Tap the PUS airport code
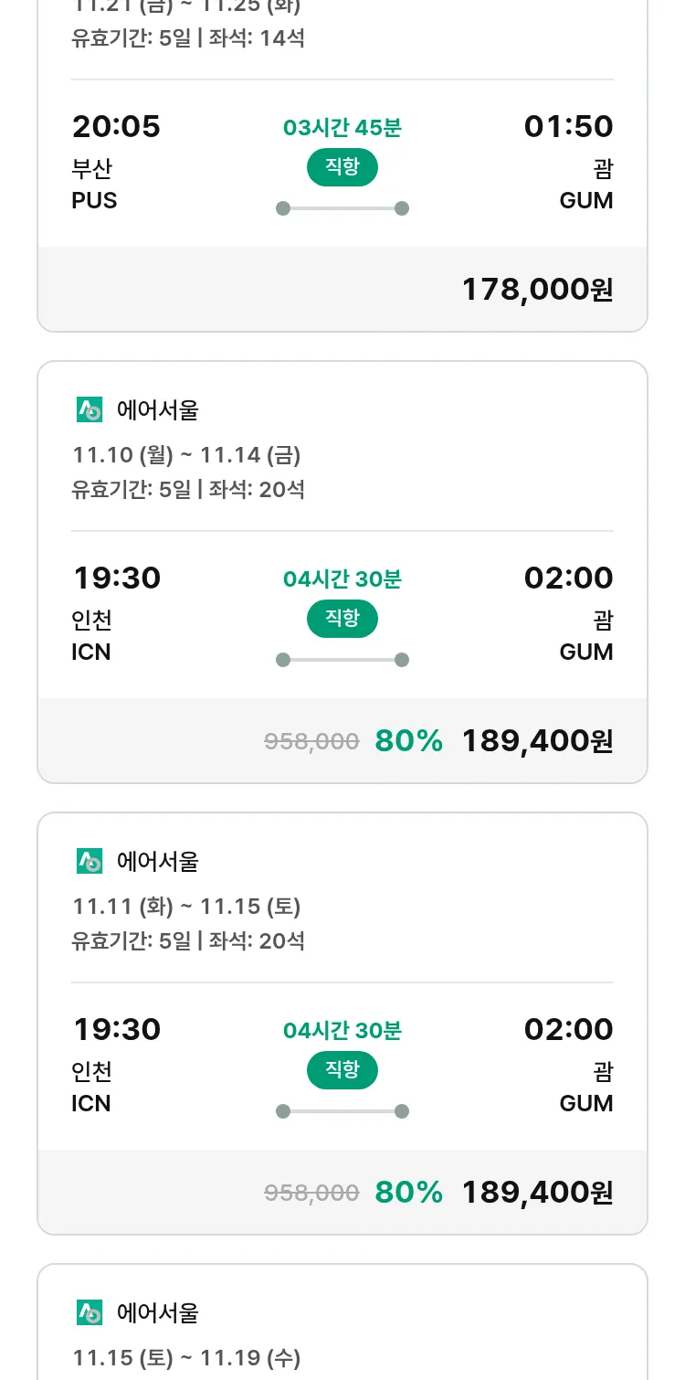The height and width of the screenshot is (1380, 685). tap(94, 200)
